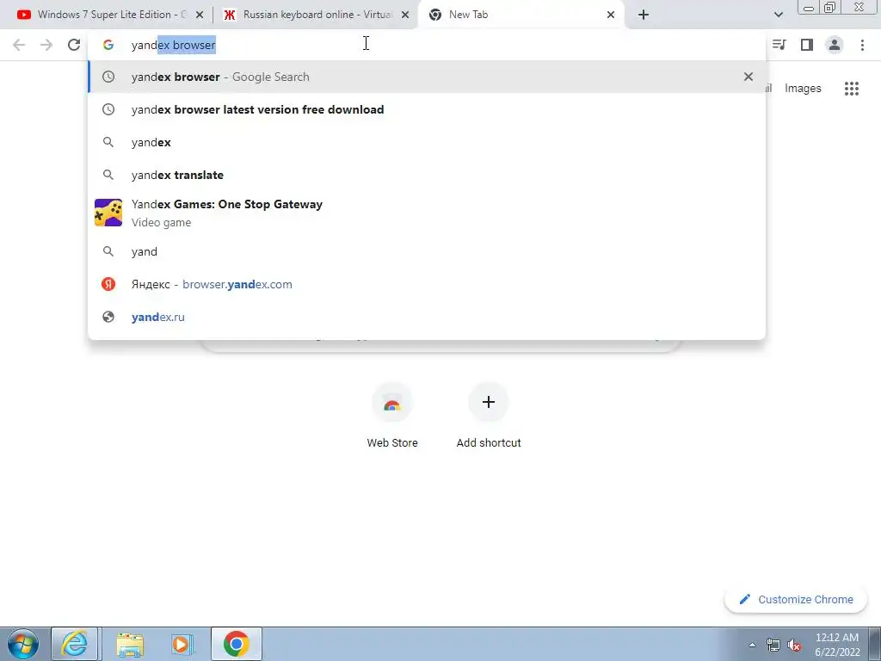Open the Google apps grid icon
The width and height of the screenshot is (881, 661).
pyautogui.click(x=852, y=89)
